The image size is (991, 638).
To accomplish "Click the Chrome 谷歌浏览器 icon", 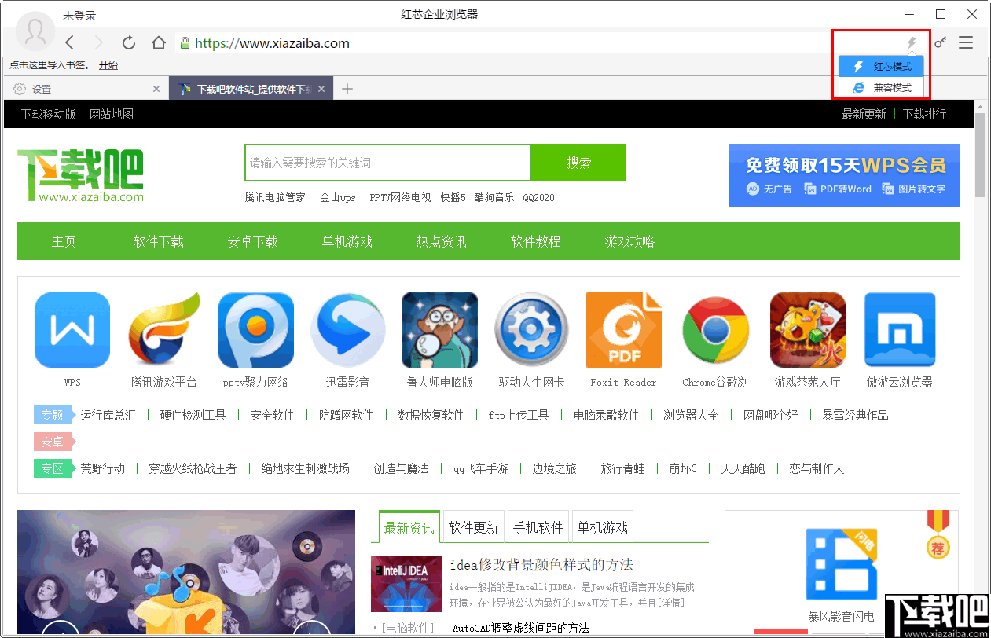I will coord(715,330).
